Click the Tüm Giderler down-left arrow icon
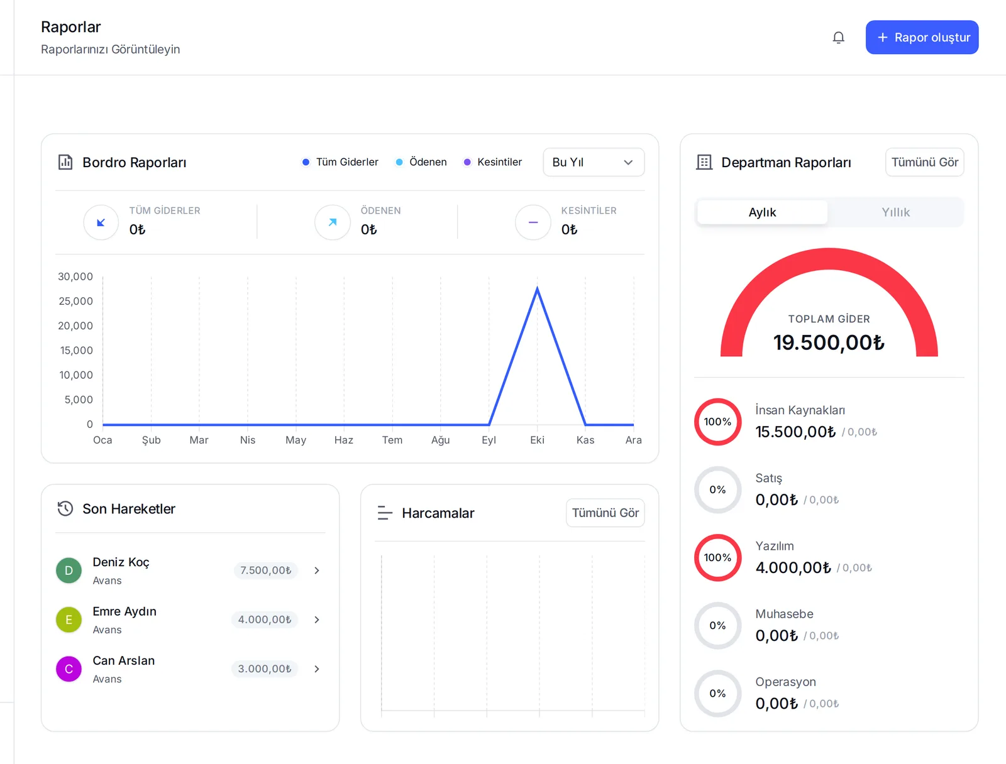The width and height of the screenshot is (1006, 764). (x=101, y=222)
